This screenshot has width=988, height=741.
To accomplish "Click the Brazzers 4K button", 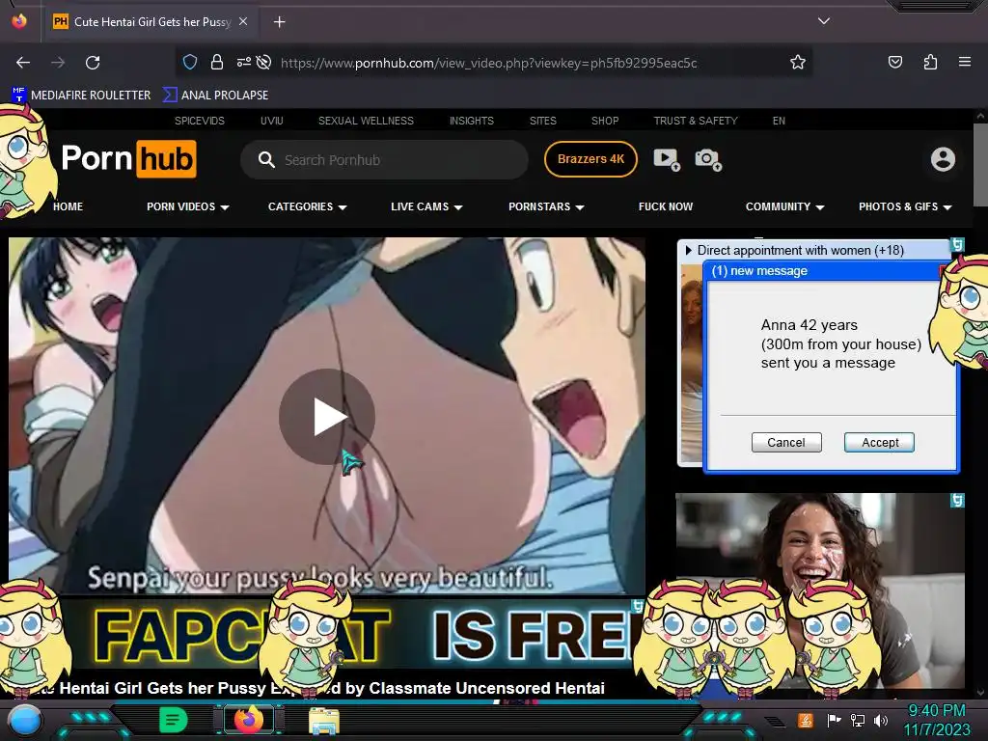I will tap(591, 159).
